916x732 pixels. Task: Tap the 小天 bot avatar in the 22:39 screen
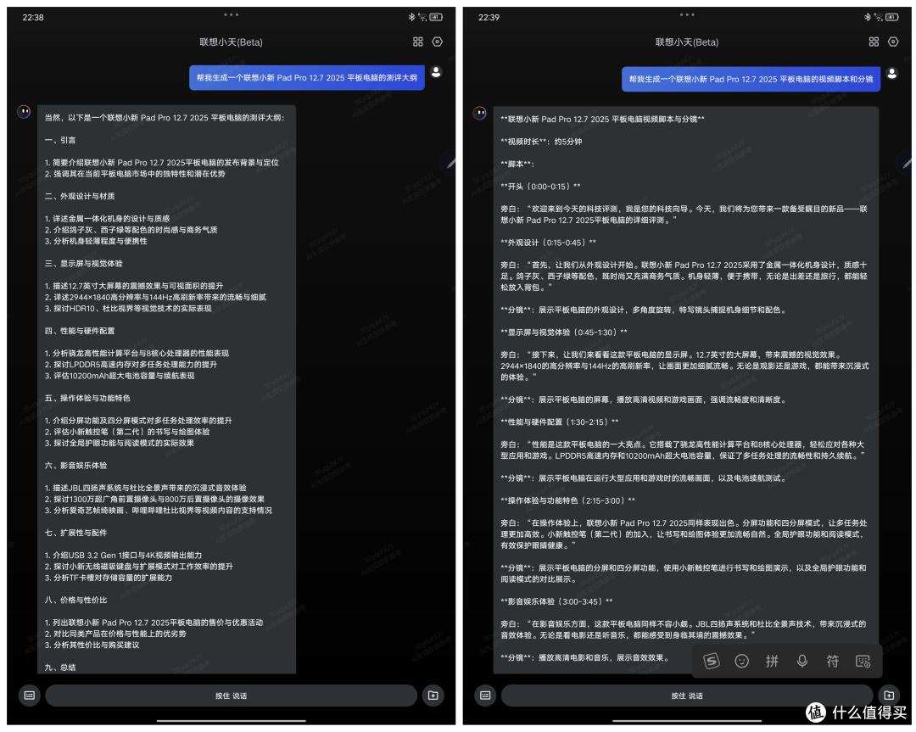[479, 113]
